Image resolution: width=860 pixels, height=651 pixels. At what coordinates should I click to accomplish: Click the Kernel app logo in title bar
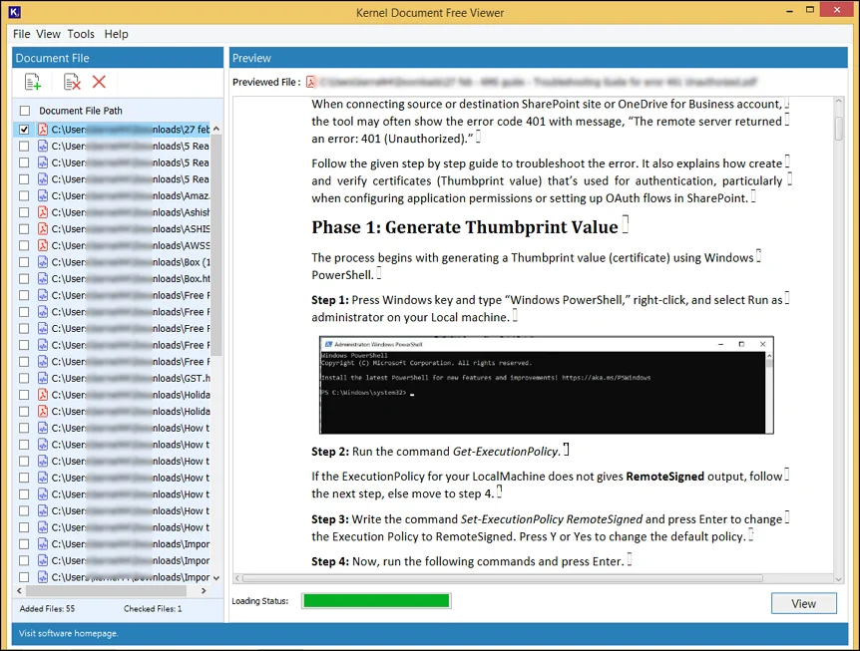(15, 12)
